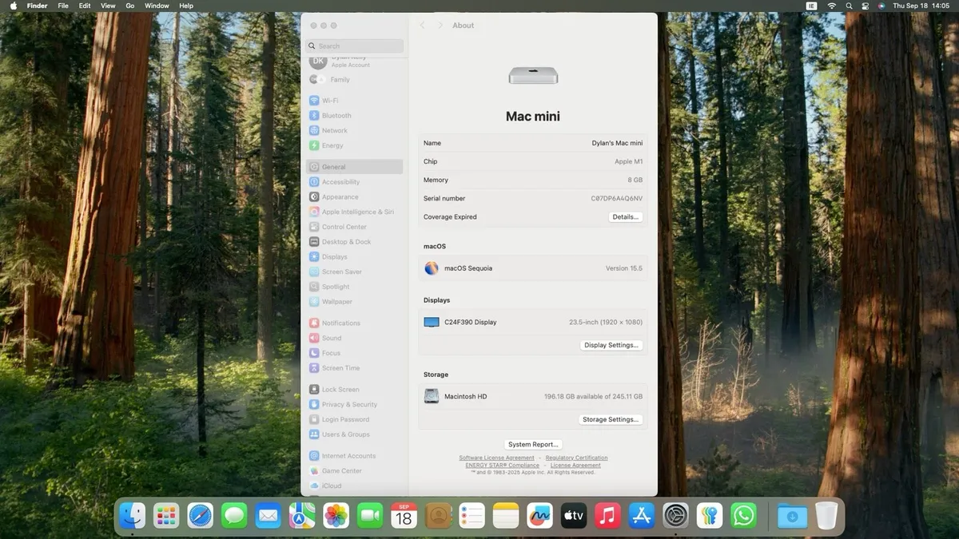Image resolution: width=959 pixels, height=539 pixels.
Task: Open Control Center in the menu bar
Action: point(865,6)
